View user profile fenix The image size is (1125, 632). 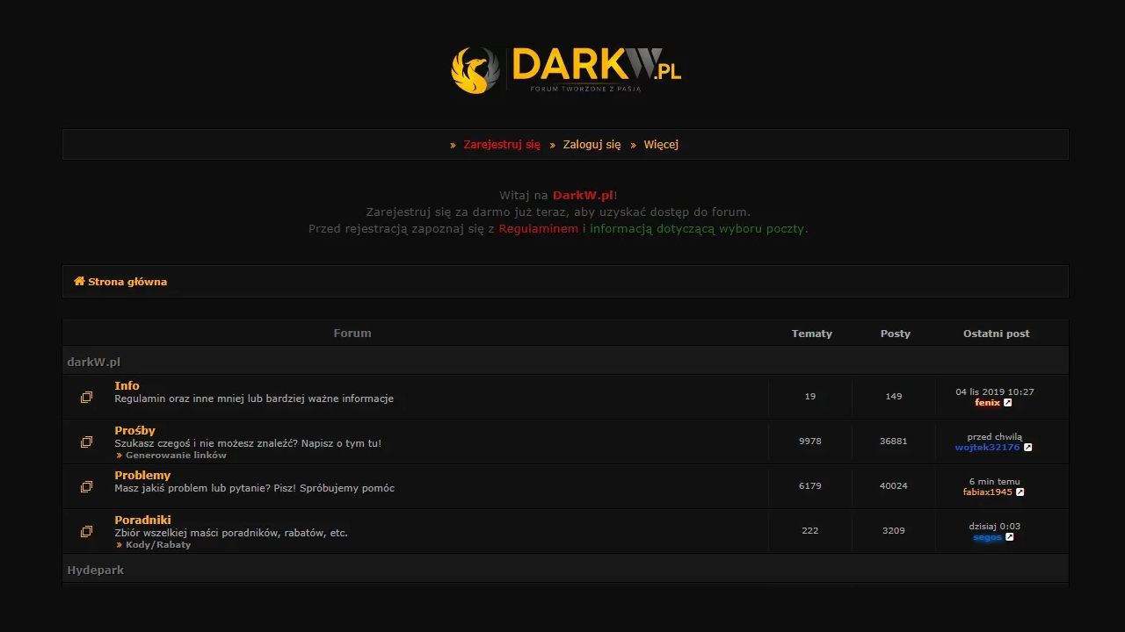[987, 403]
